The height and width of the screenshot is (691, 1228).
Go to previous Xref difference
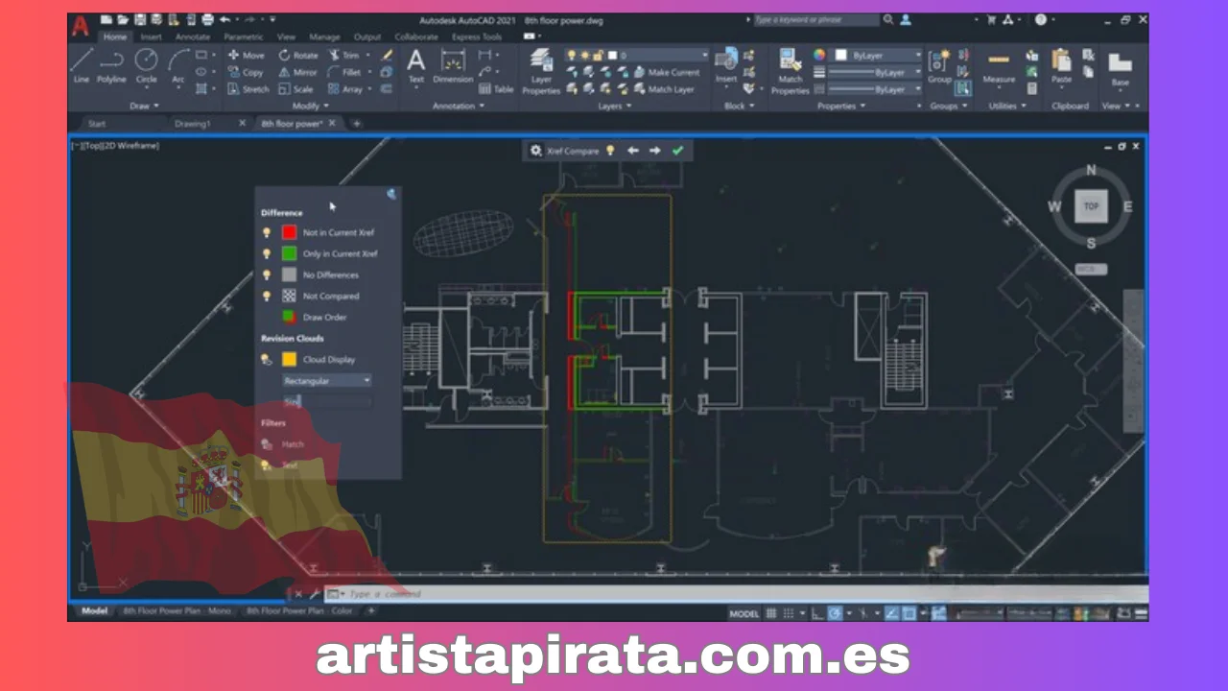pos(633,151)
